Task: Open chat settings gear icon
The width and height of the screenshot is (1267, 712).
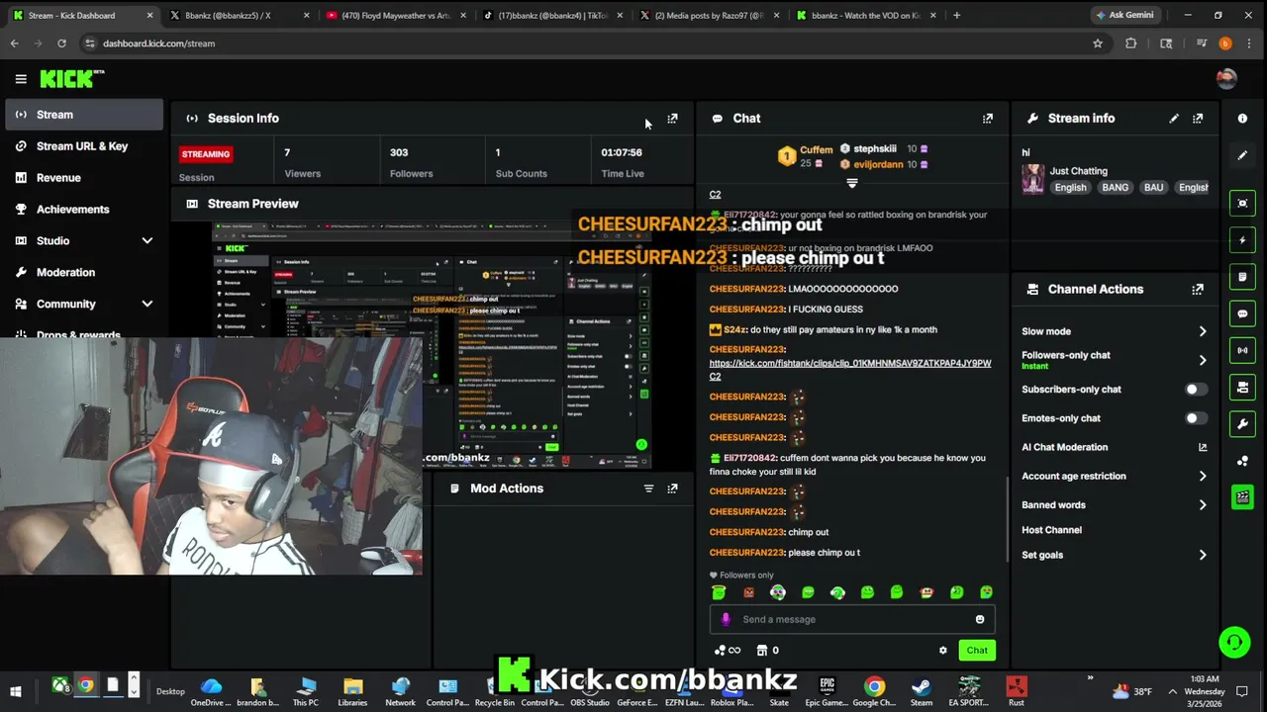Action: point(942,651)
